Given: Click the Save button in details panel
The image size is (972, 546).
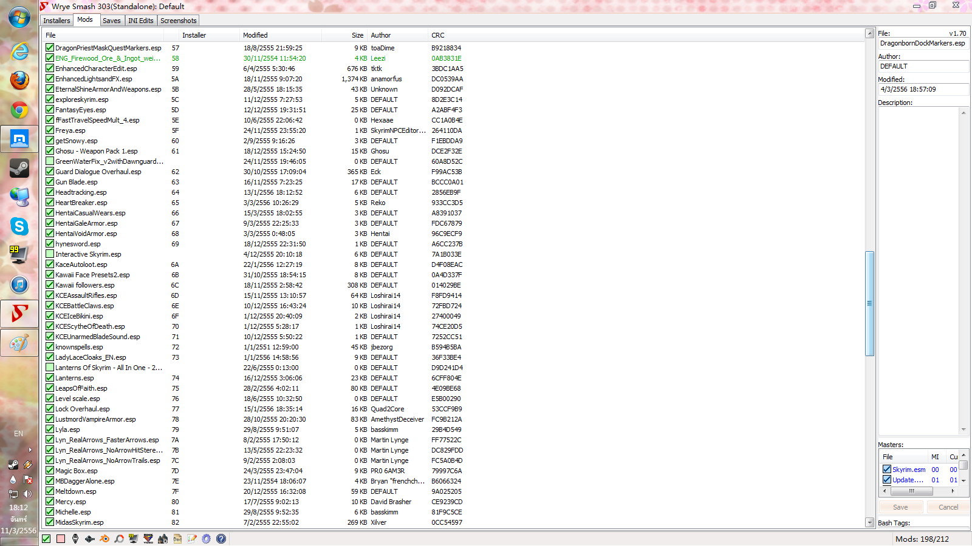Looking at the screenshot, I should pyautogui.click(x=900, y=507).
